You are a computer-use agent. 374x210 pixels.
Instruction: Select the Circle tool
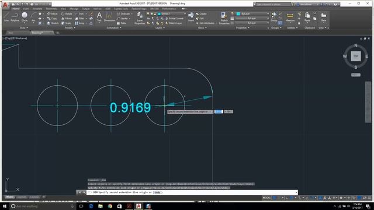[x=25, y=17]
